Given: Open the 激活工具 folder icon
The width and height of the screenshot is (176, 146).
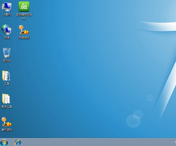Looking at the screenshot, I should [x=6, y=99].
